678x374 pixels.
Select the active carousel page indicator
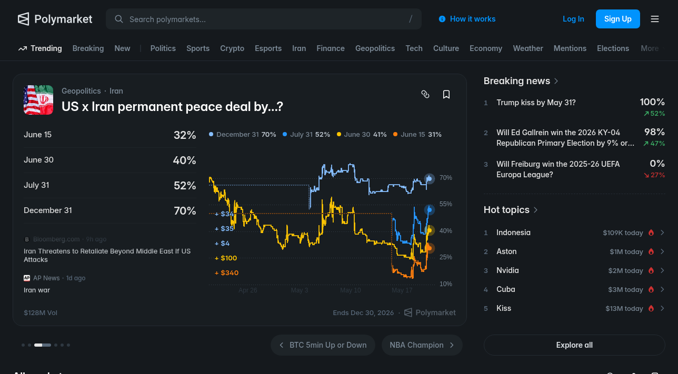pyautogui.click(x=43, y=345)
